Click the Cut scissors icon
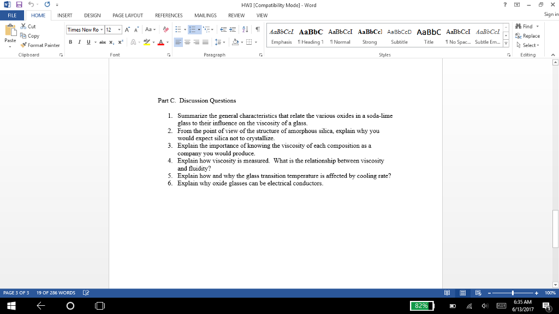The image size is (559, 314). [23, 26]
